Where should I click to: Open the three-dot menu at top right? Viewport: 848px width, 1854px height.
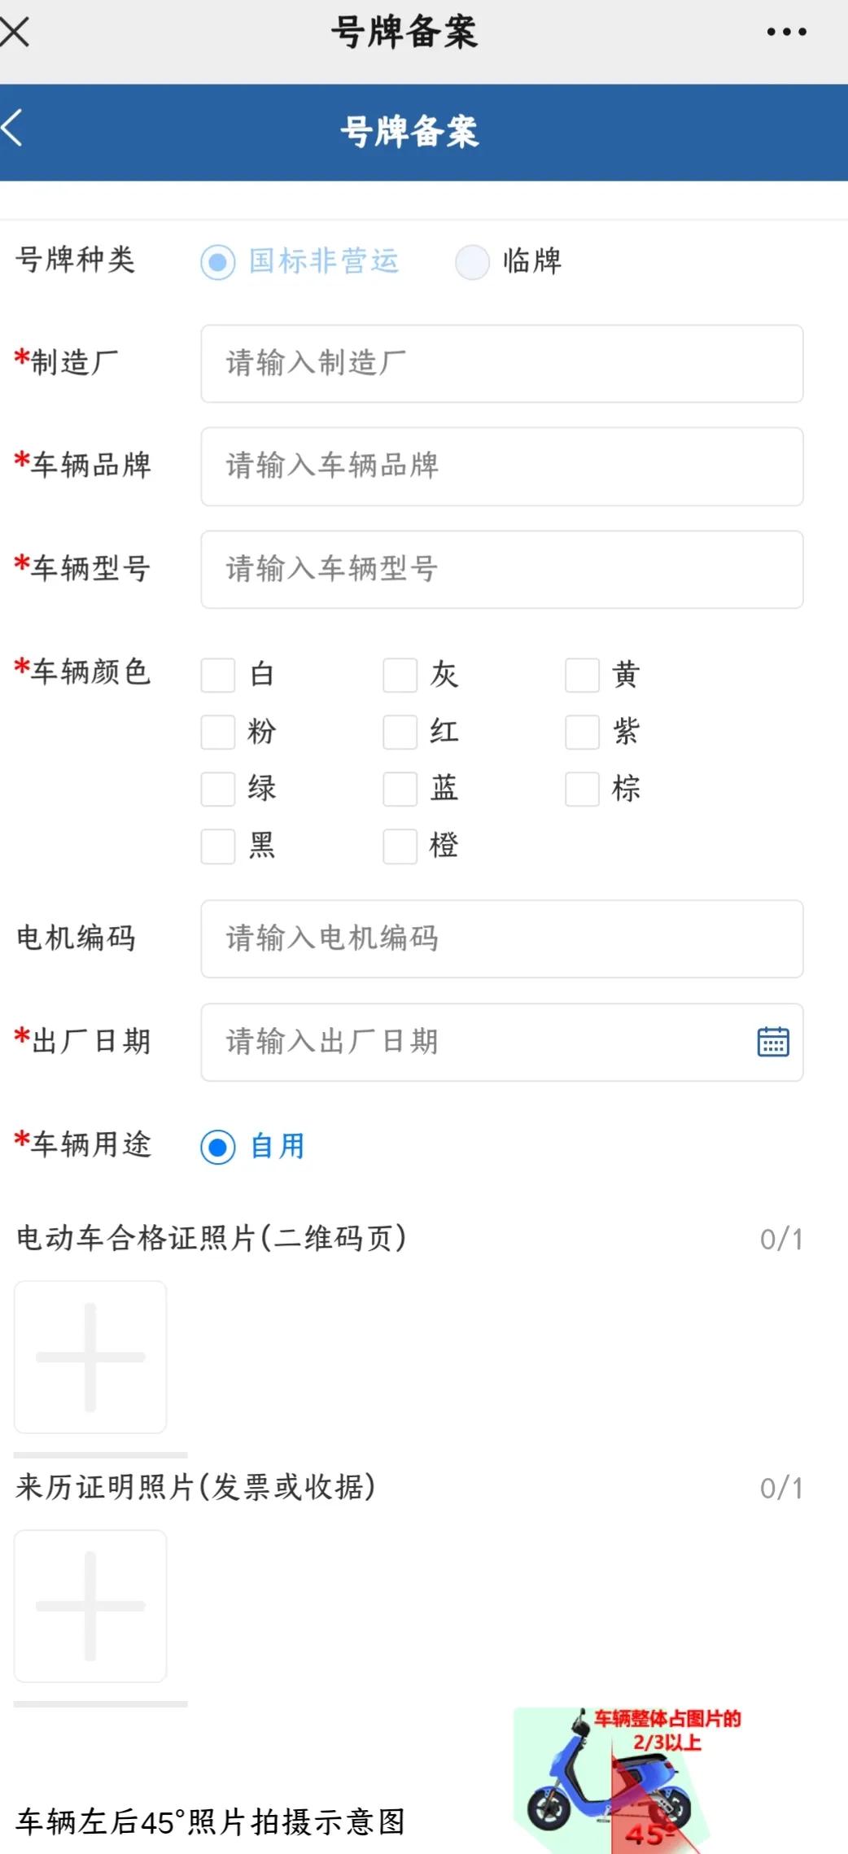point(784,31)
